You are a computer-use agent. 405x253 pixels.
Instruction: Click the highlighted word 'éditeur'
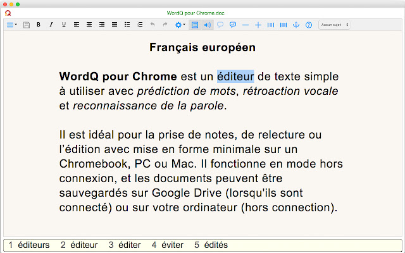[x=235, y=77]
